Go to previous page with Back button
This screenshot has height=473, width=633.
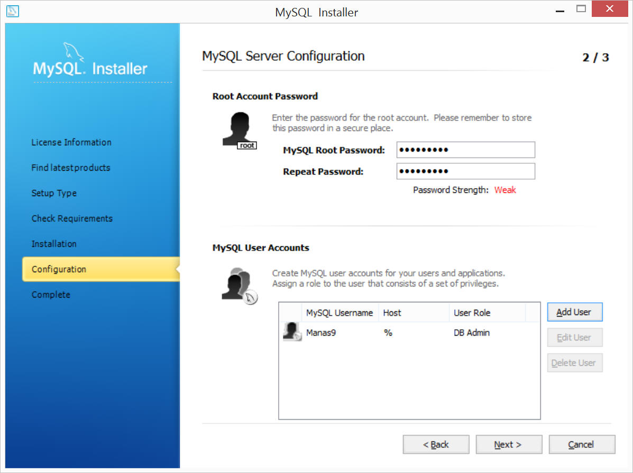coord(436,444)
